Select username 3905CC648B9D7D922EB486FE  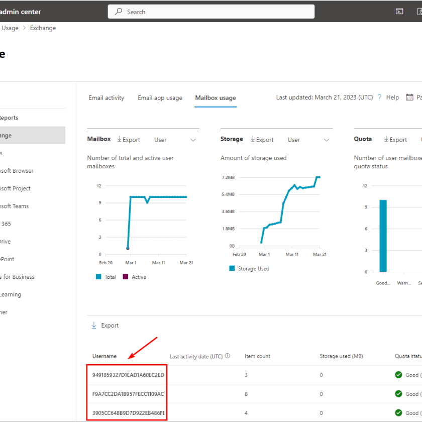[129, 413]
